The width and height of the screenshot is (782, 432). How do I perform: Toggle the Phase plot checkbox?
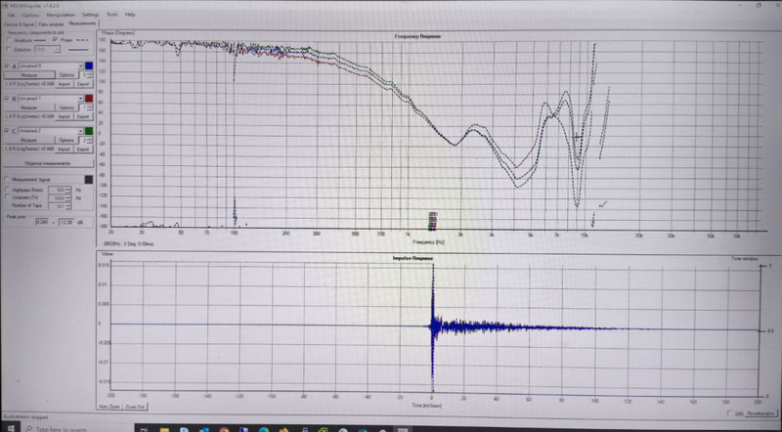[x=55, y=39]
